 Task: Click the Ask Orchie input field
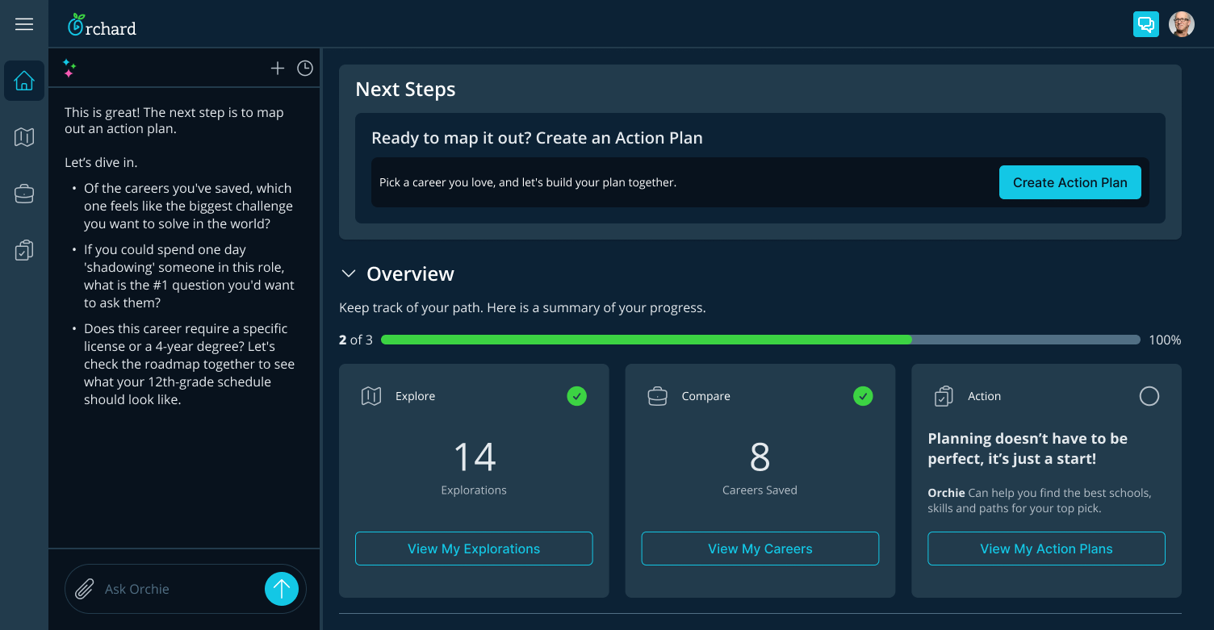161,589
